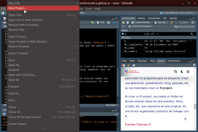Image resolution: width=198 pixels, height=132 pixels.
Task: Expand Recent Files submenu
Action: tap(43, 30)
